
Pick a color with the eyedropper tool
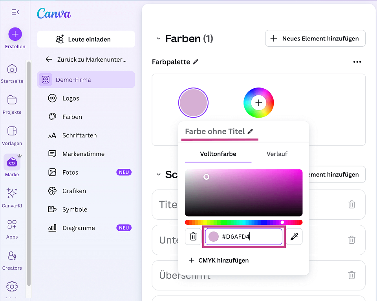(x=295, y=236)
